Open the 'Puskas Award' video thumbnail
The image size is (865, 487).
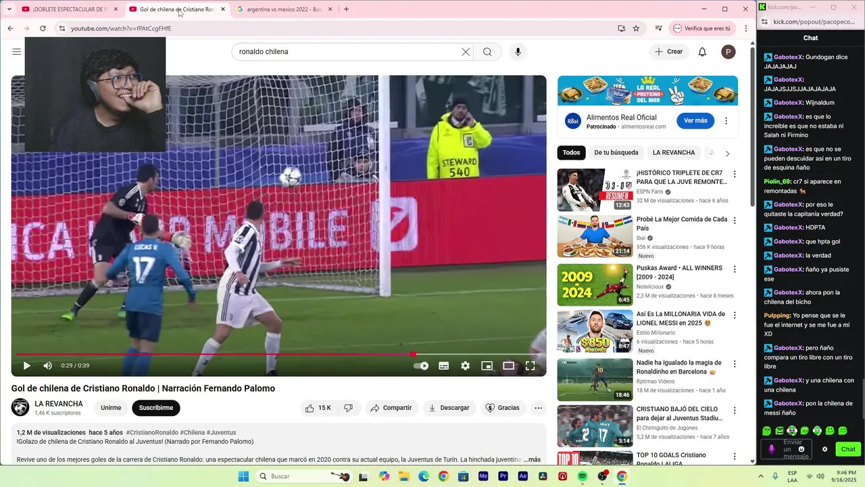595,285
